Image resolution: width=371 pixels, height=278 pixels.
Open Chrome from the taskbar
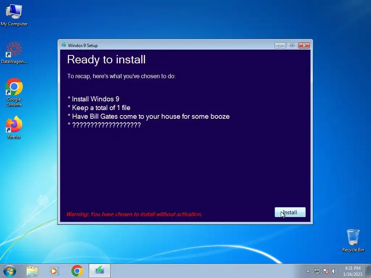click(x=77, y=271)
